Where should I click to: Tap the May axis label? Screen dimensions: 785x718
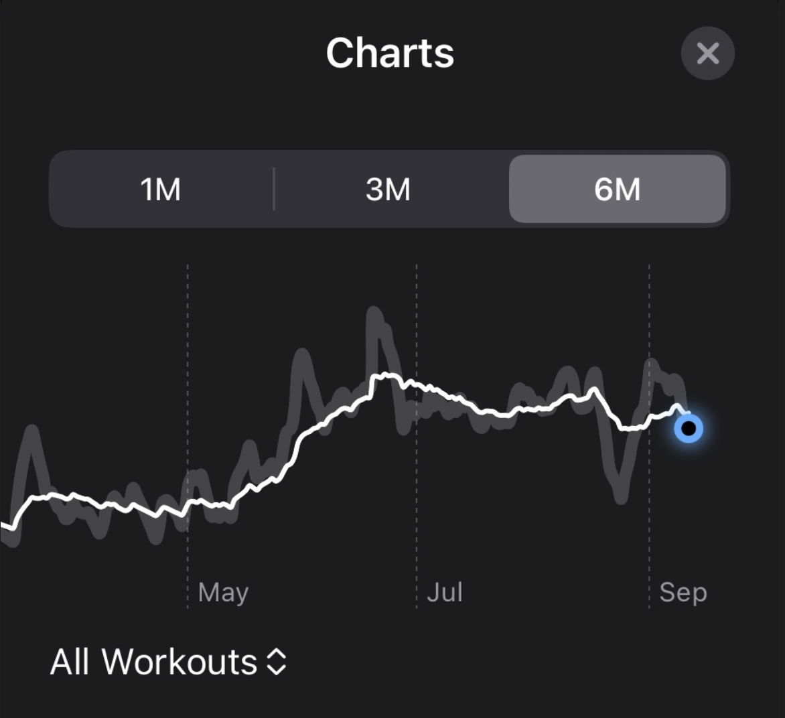(x=223, y=593)
